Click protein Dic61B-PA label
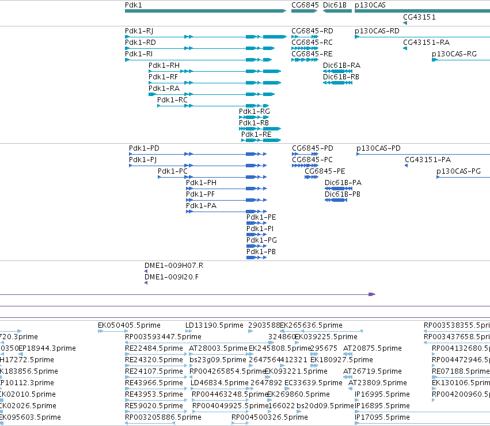Viewport: 490px width, 426px height. 343,183
